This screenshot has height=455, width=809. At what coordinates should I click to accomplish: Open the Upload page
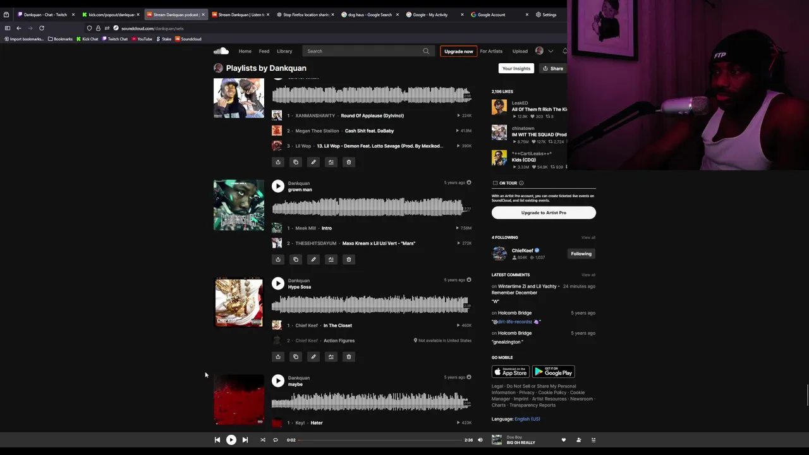pos(520,51)
